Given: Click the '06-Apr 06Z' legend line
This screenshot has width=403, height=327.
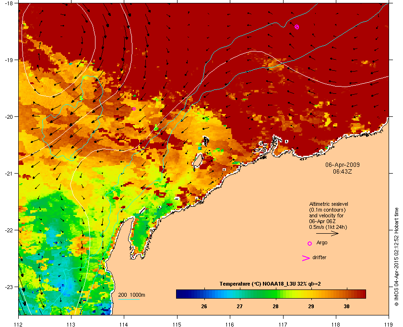Looking at the screenshot, I should [x=322, y=221].
